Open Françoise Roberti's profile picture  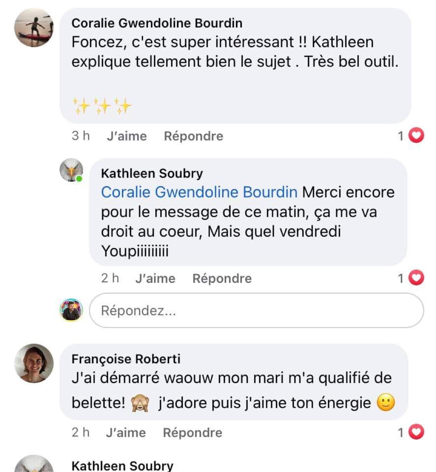coord(34,363)
